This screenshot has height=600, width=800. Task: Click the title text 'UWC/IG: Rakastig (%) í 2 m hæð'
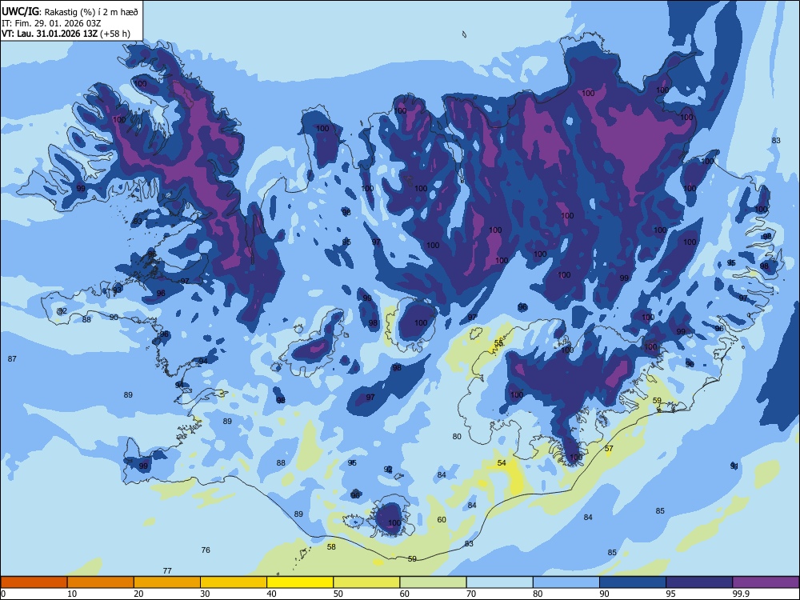[x=70, y=11]
